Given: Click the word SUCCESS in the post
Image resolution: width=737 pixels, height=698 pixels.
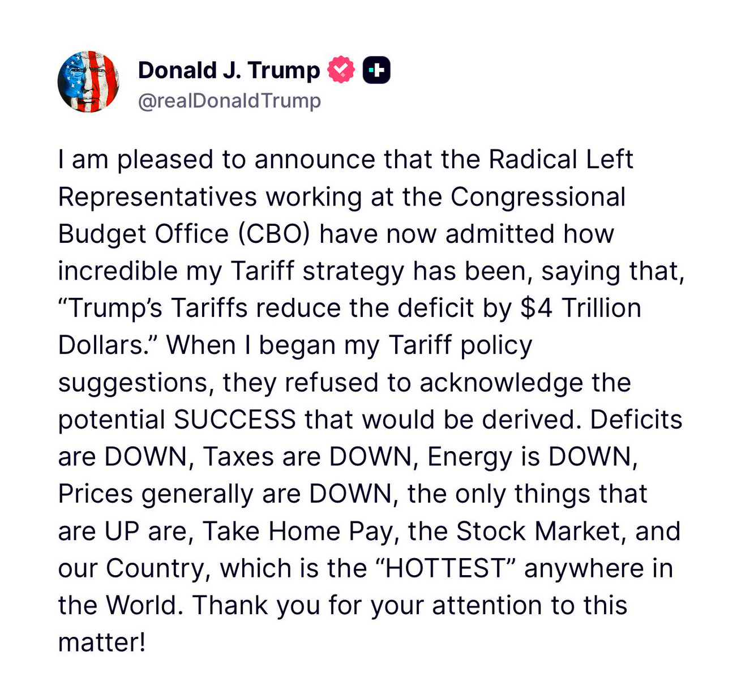Looking at the screenshot, I should 235,420.
